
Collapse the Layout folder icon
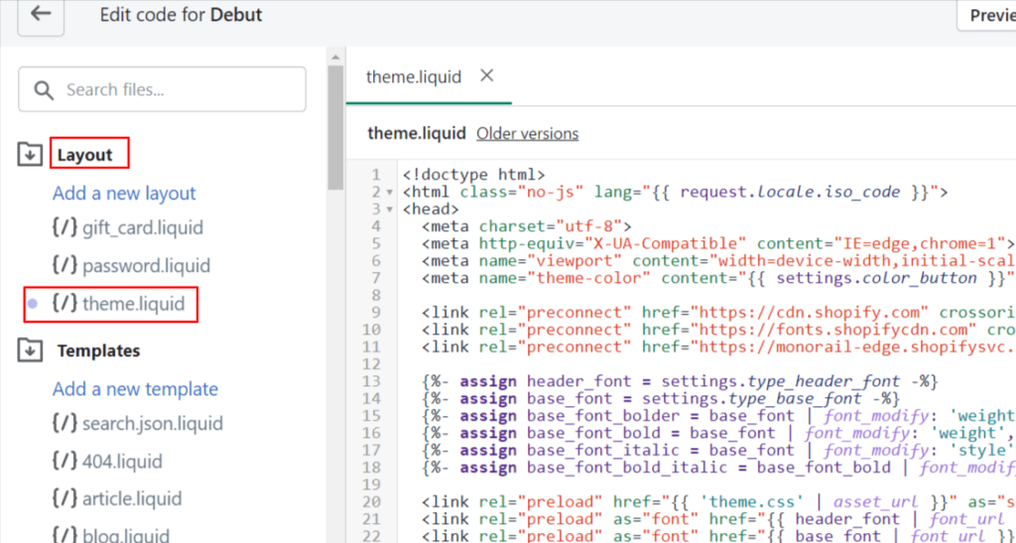click(x=30, y=155)
